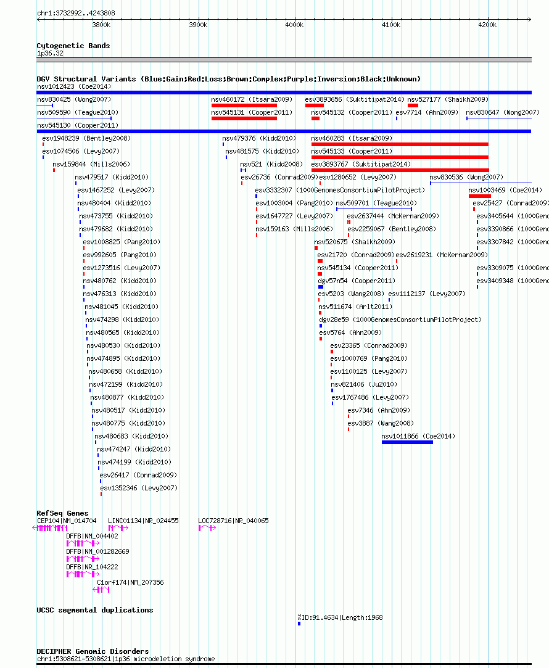Viewport: 549px width, 668px height.
Task: Click esv1352346 (Levy2007) label
Action: (x=139, y=489)
